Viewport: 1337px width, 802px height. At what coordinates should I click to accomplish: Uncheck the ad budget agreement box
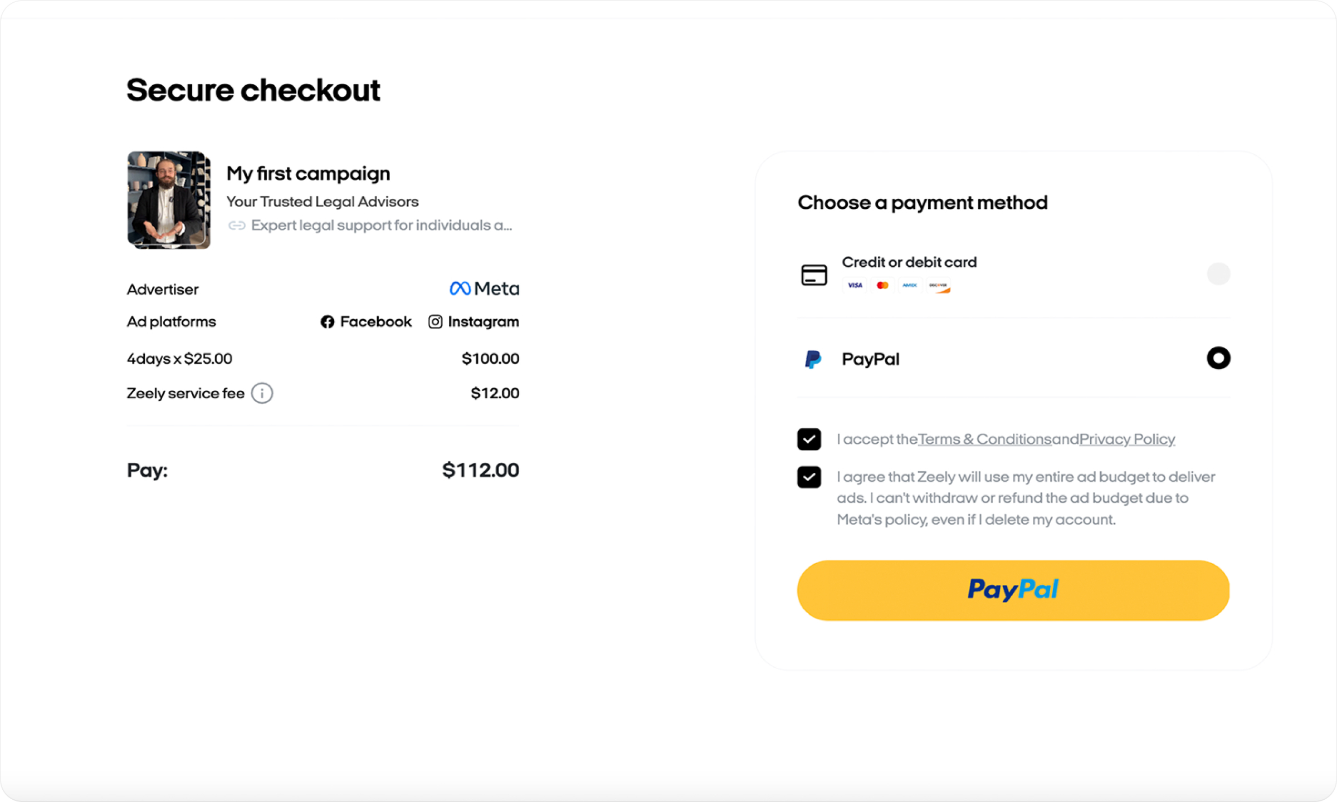click(x=809, y=477)
